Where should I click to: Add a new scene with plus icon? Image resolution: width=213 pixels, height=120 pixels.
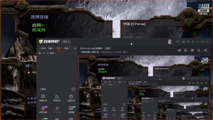coord(75,48)
